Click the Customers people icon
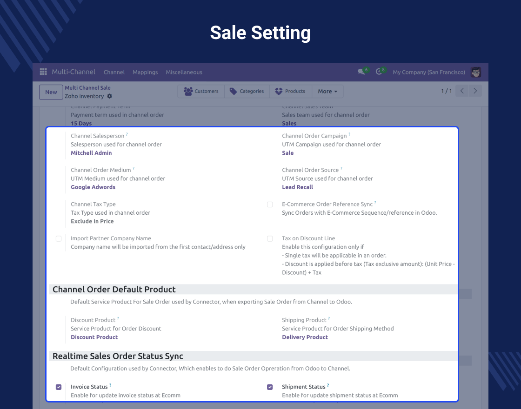Screen dimensions: 521x409 (x=188, y=91)
